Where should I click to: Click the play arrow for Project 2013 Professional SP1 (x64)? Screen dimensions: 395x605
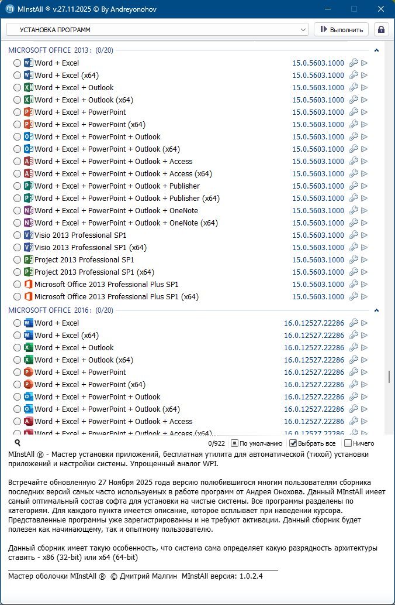(365, 272)
